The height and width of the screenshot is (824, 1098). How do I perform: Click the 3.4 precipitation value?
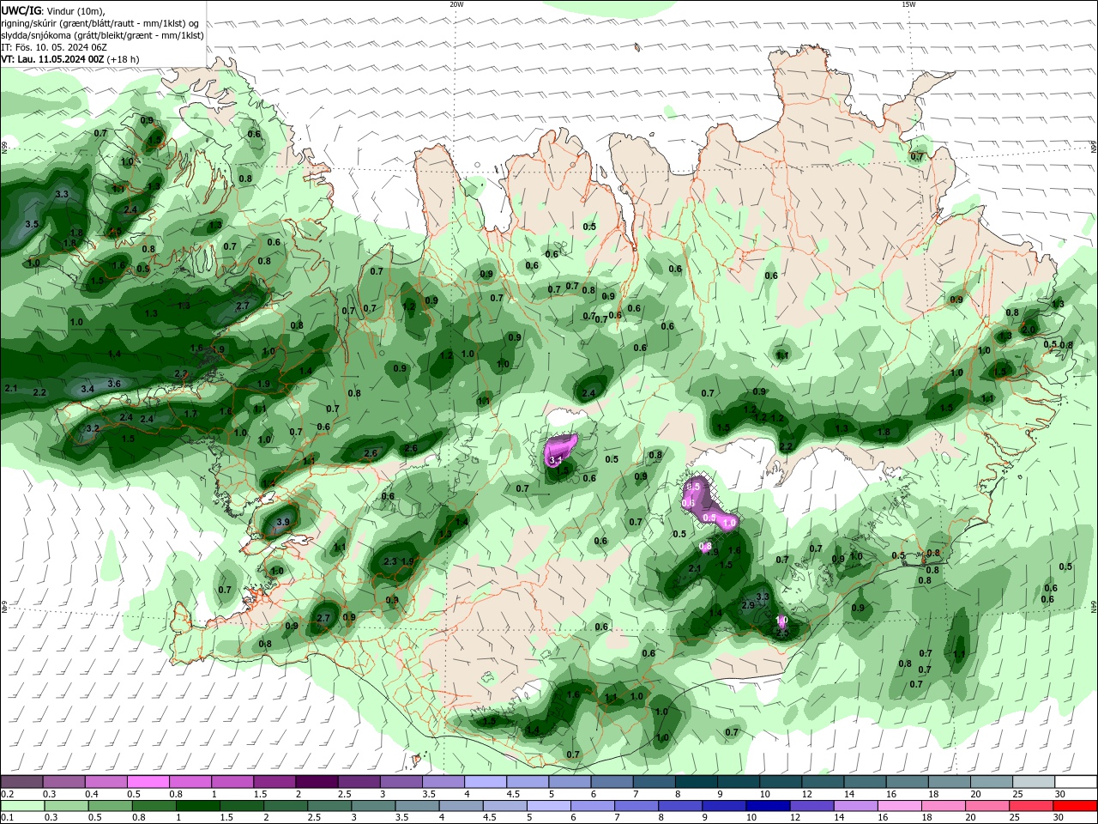(x=87, y=390)
